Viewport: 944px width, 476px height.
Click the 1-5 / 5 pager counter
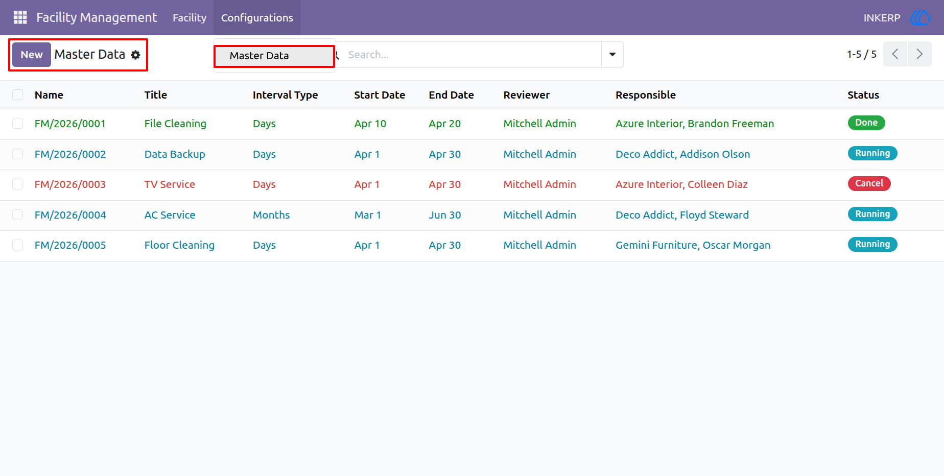pyautogui.click(x=861, y=54)
